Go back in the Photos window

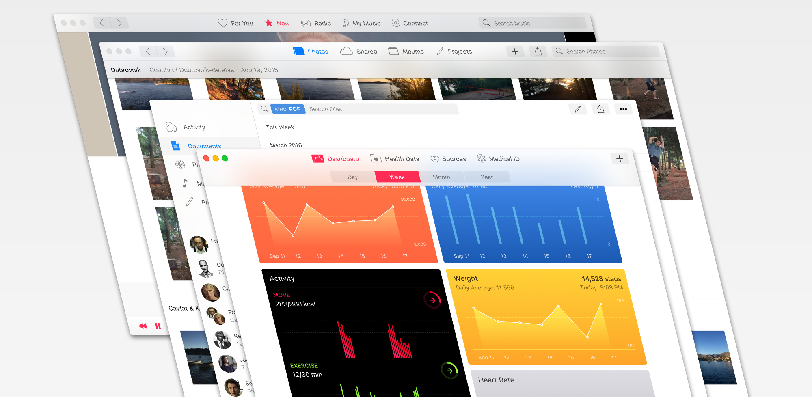pos(148,52)
